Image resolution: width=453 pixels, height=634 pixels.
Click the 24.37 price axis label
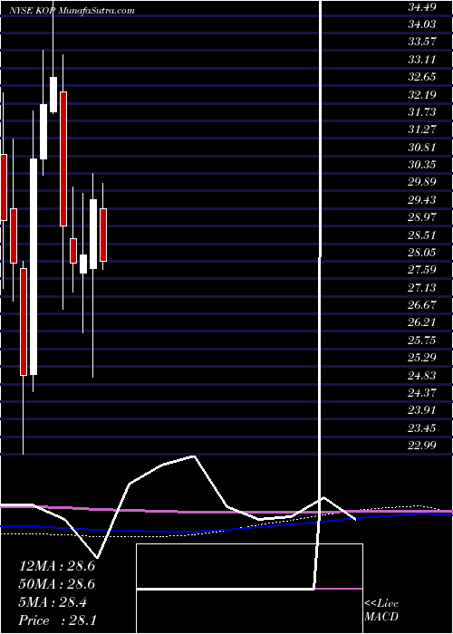click(422, 393)
